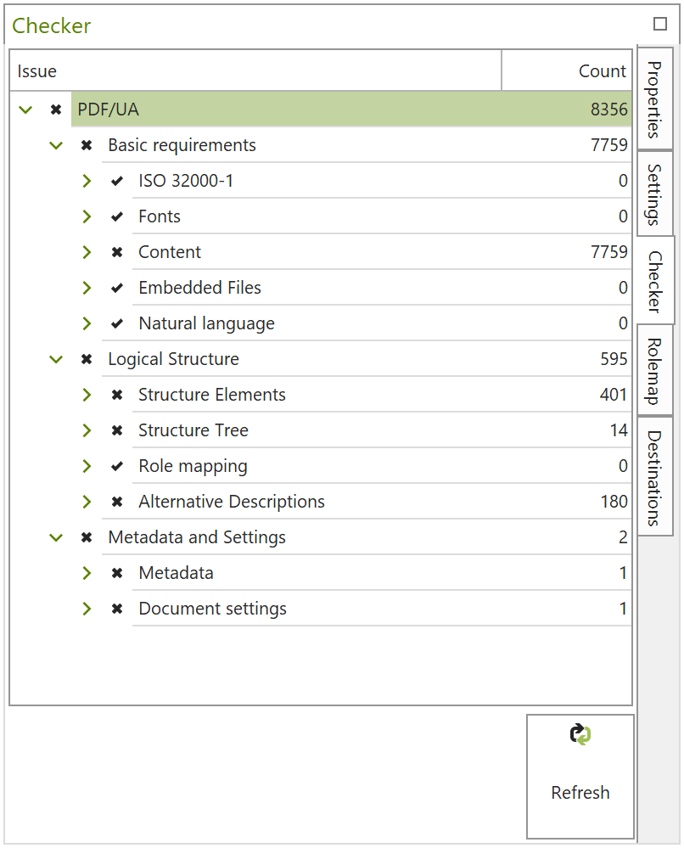Click the error icon beside Alternative Descriptions
684x848 pixels.
[x=116, y=502]
